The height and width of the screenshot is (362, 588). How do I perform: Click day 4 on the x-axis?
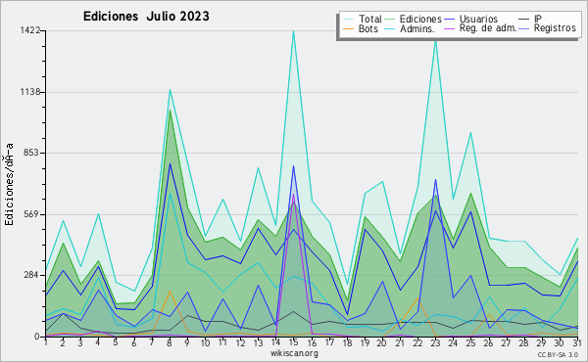(x=98, y=342)
